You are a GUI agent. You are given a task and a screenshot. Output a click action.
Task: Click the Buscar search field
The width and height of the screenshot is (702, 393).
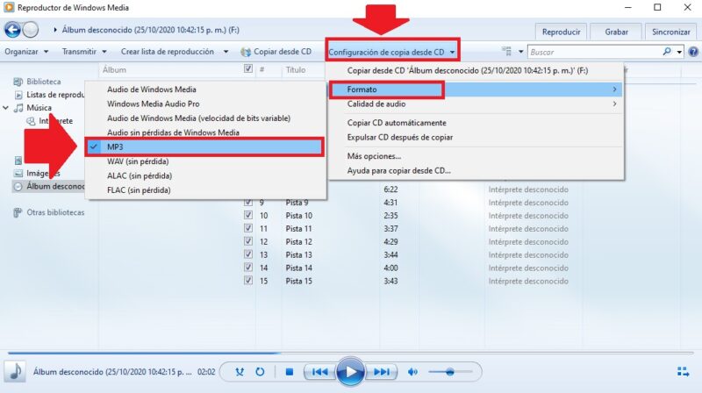pyautogui.click(x=596, y=52)
